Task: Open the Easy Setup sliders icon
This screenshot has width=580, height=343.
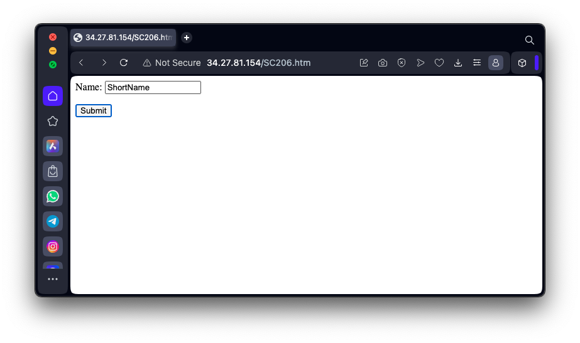Action: click(477, 63)
